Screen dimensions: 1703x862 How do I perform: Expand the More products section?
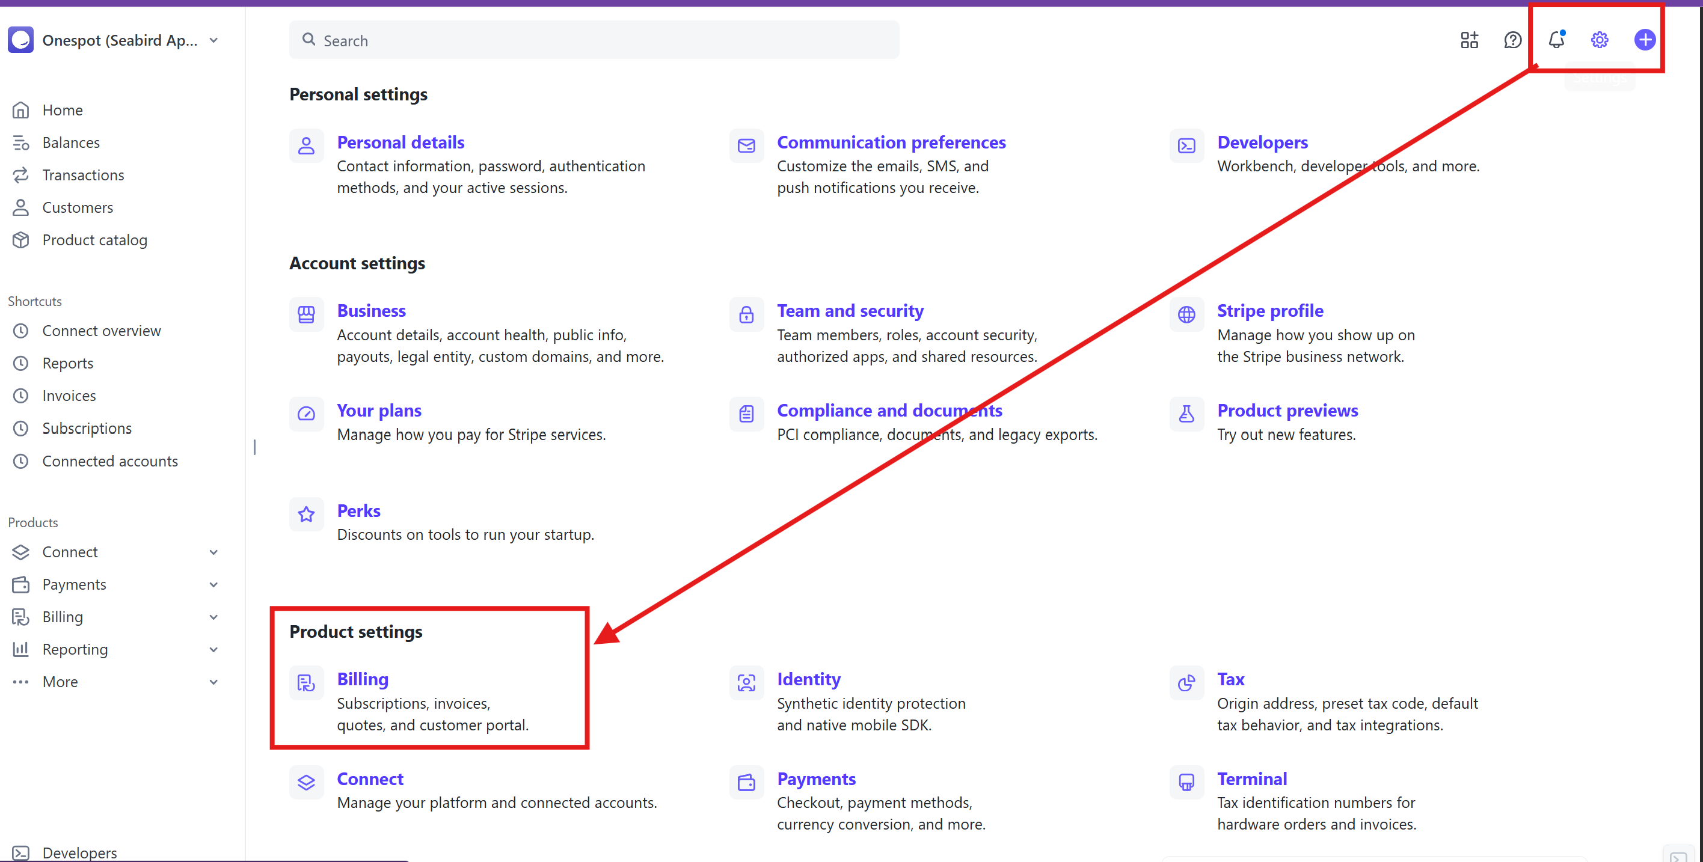point(213,682)
